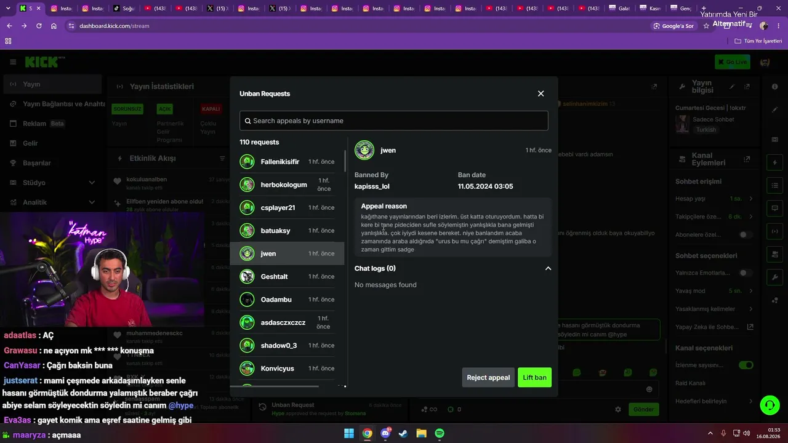This screenshot has width=788, height=443.
Task: Select the wrench icon in right strip
Action: pos(774,277)
